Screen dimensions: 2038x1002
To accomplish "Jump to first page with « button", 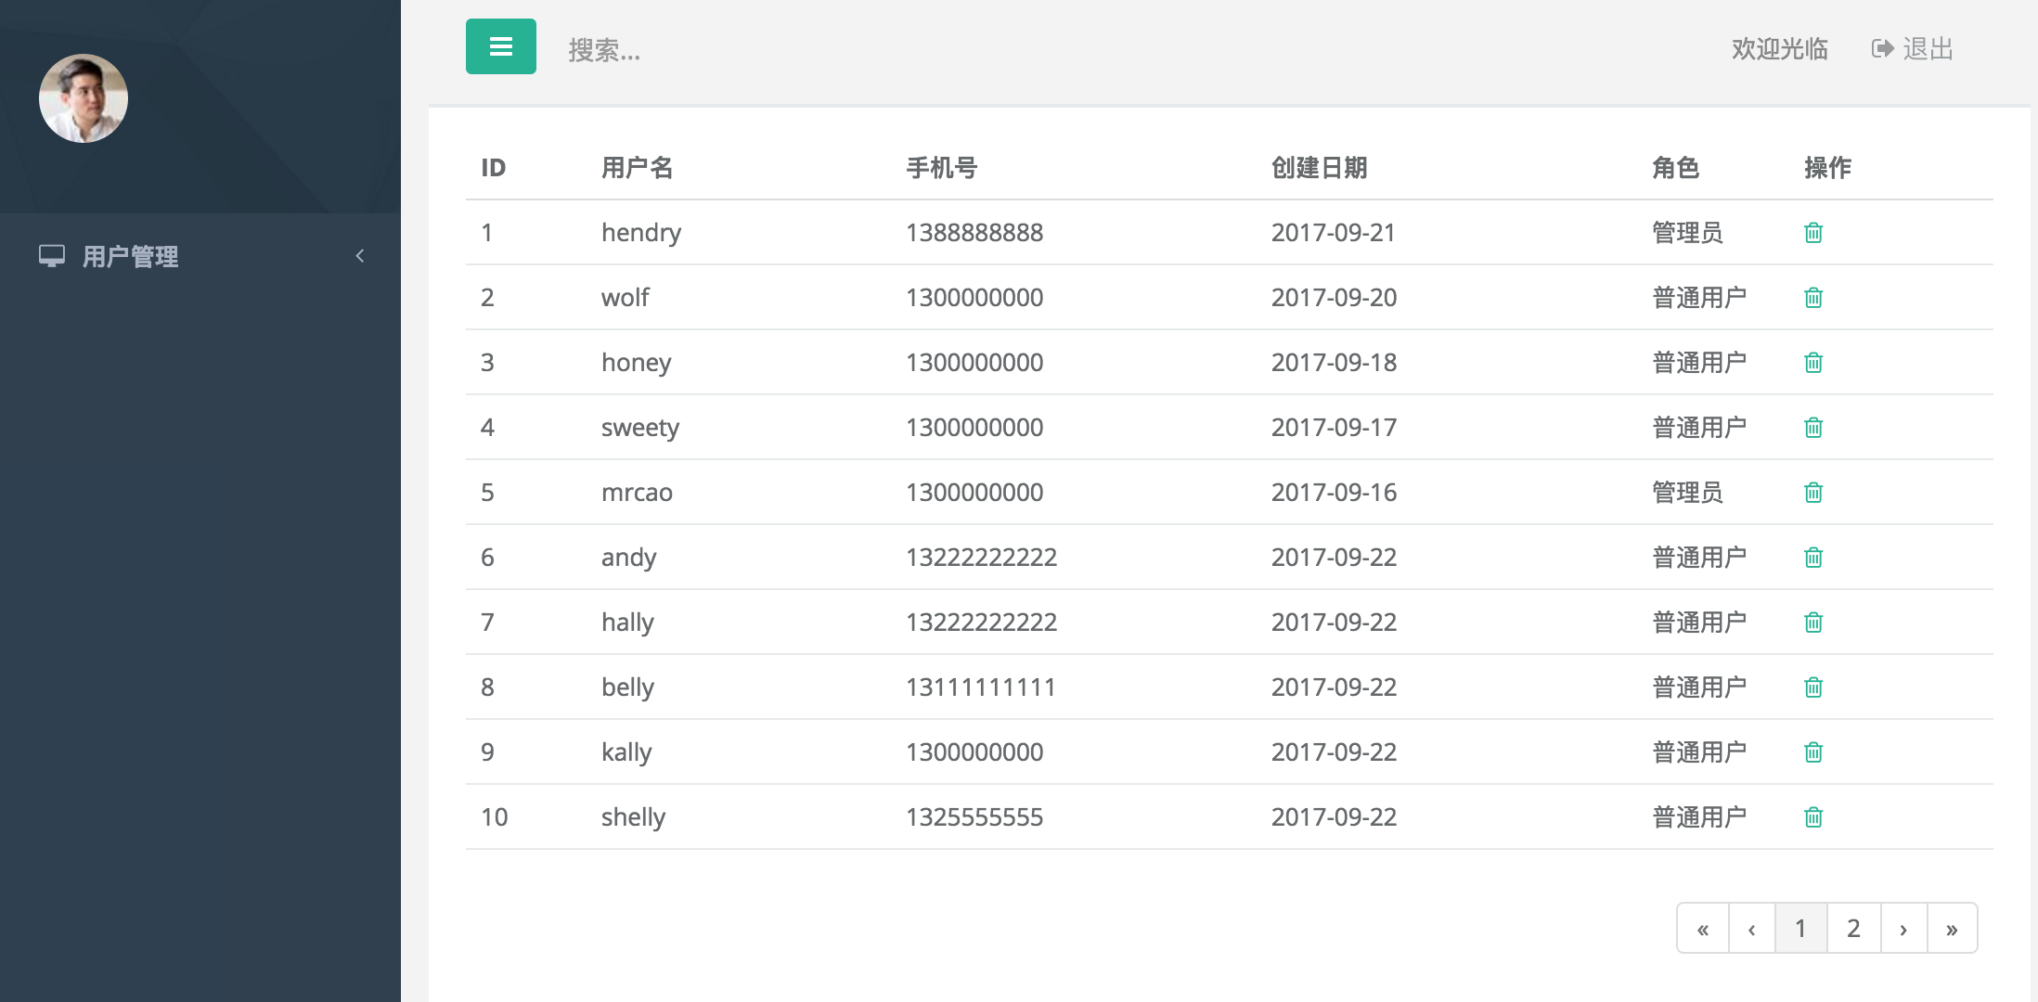I will pyautogui.click(x=1703, y=928).
